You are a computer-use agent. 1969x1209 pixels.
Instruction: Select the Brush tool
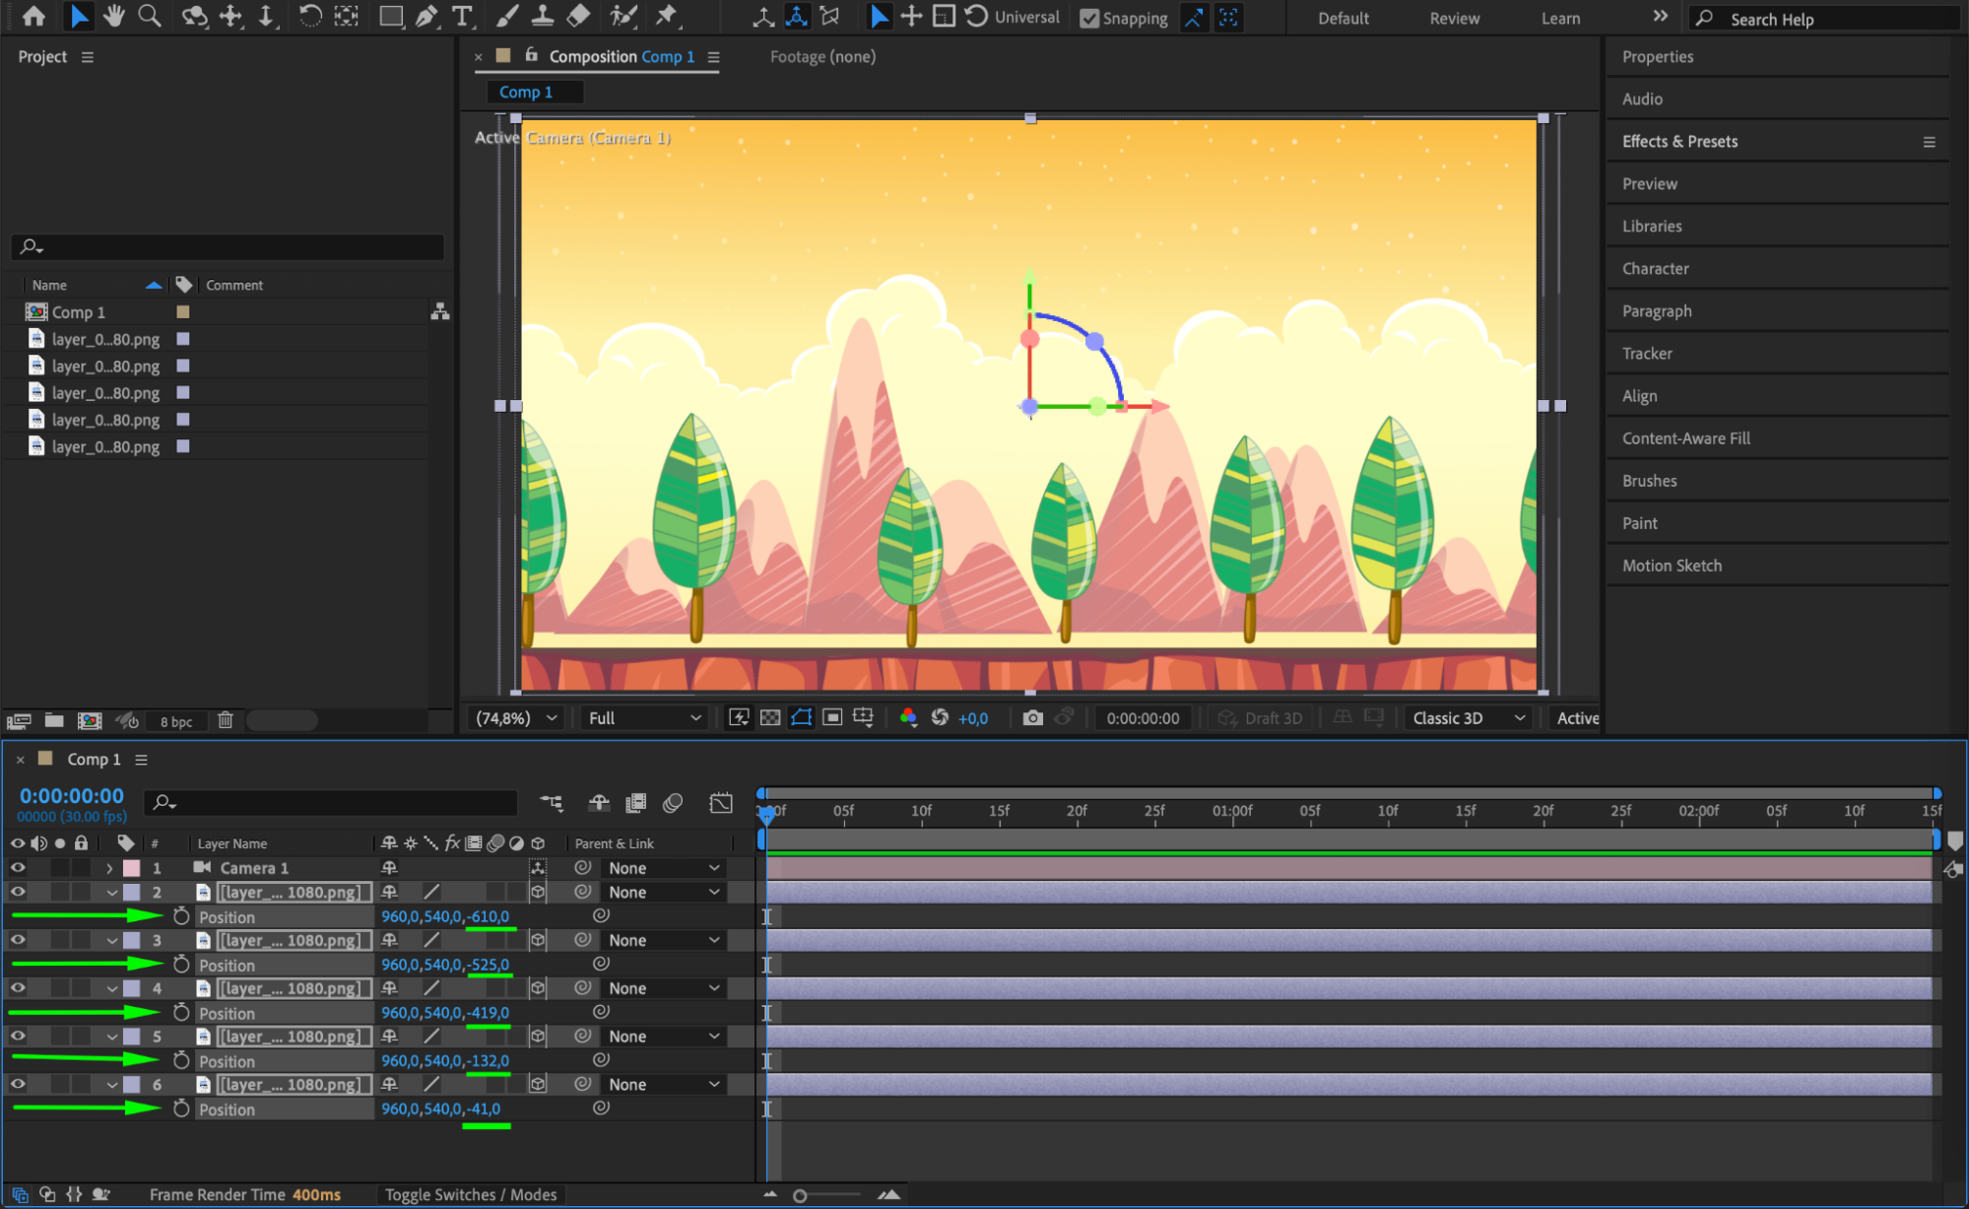(506, 16)
